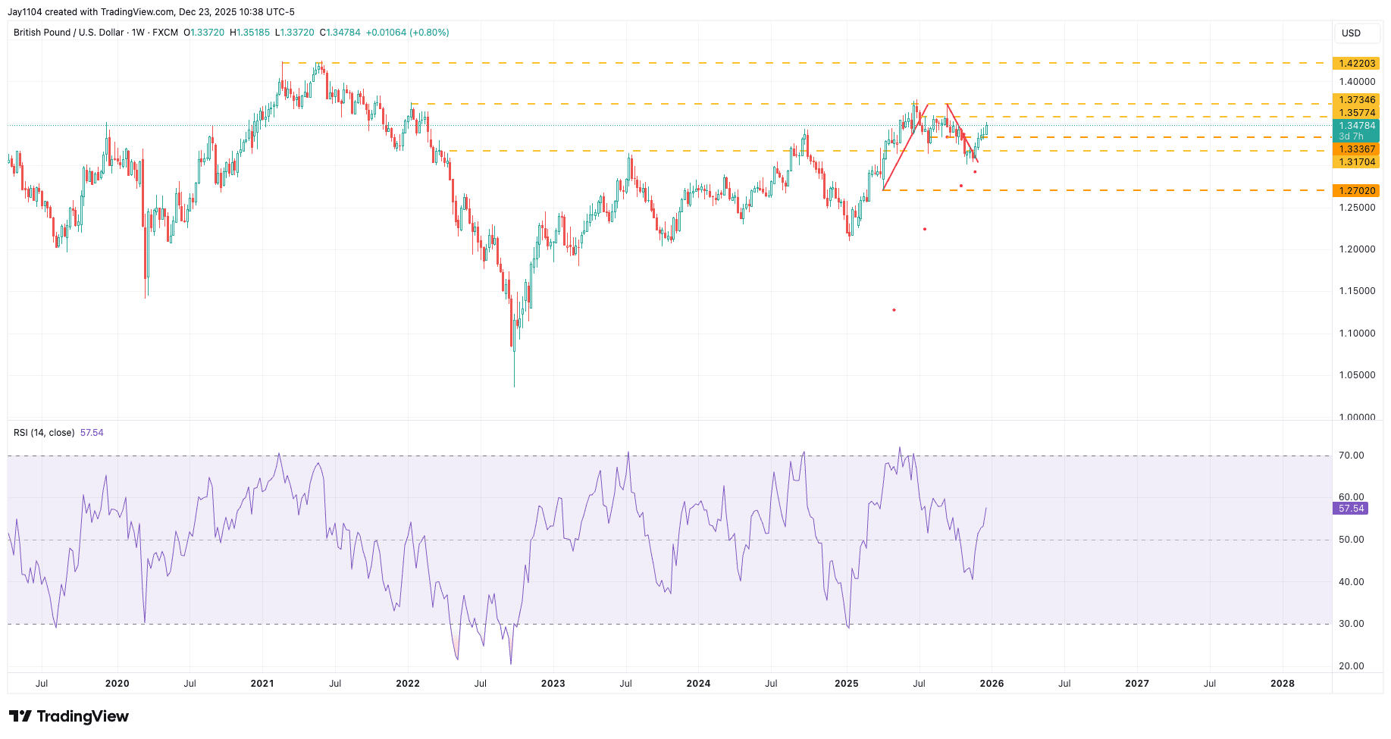The height and width of the screenshot is (739, 1391).
Task: Click the OHLC close value C1.34784
Action: (x=340, y=33)
